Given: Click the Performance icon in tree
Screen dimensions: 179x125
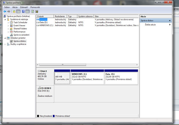Looking at the screenshot, I should tap(11, 32).
